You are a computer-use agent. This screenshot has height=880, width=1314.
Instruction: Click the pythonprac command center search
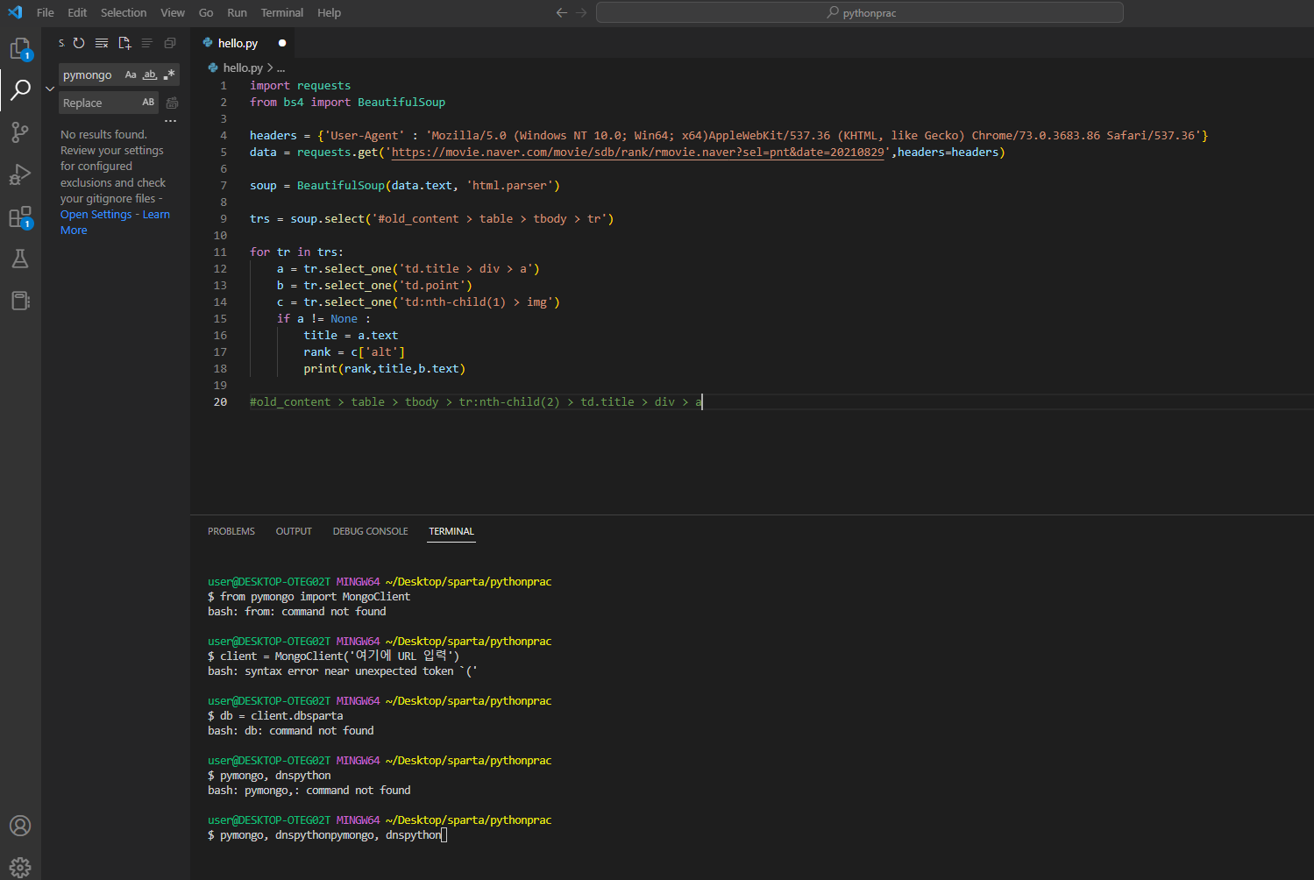coord(859,12)
